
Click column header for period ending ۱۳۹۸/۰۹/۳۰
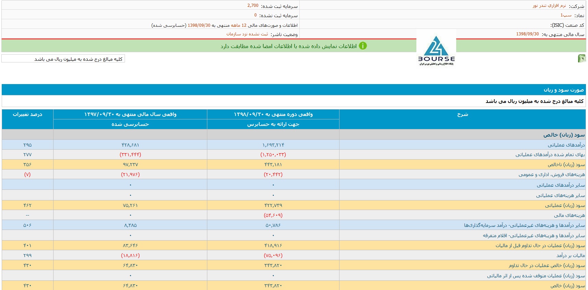point(273,114)
